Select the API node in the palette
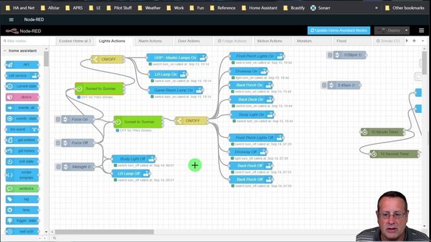The image size is (431, 242). coord(22,65)
